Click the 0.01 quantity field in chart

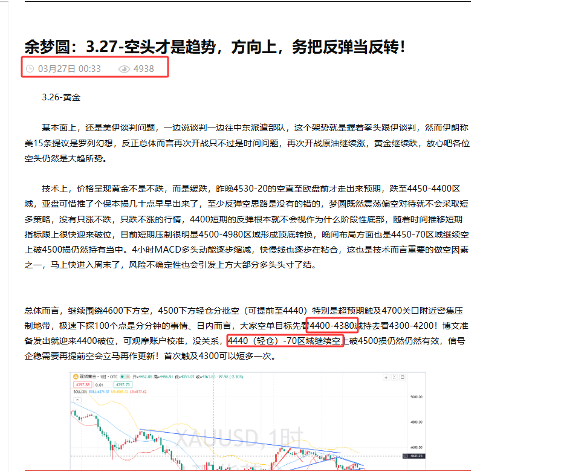click(103, 385)
